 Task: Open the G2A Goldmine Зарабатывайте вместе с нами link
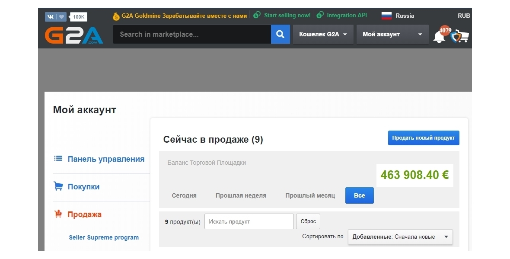pyautogui.click(x=184, y=16)
